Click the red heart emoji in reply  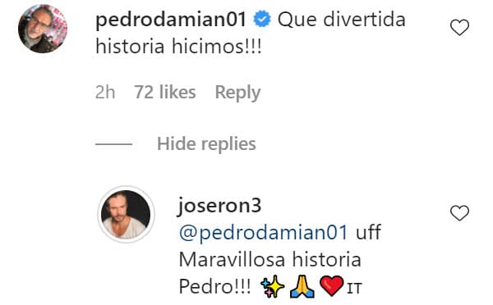(331, 286)
